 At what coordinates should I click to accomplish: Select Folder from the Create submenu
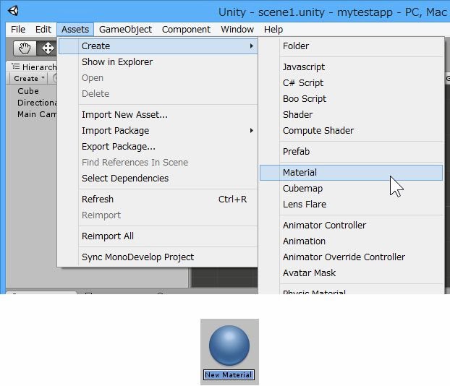point(295,46)
